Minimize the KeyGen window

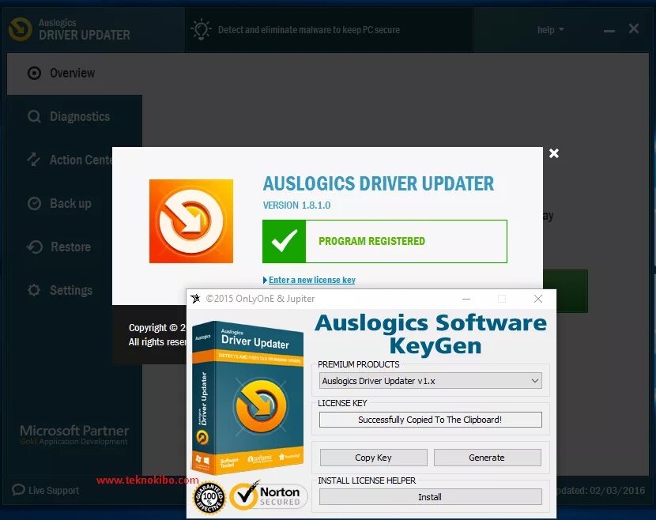466,299
